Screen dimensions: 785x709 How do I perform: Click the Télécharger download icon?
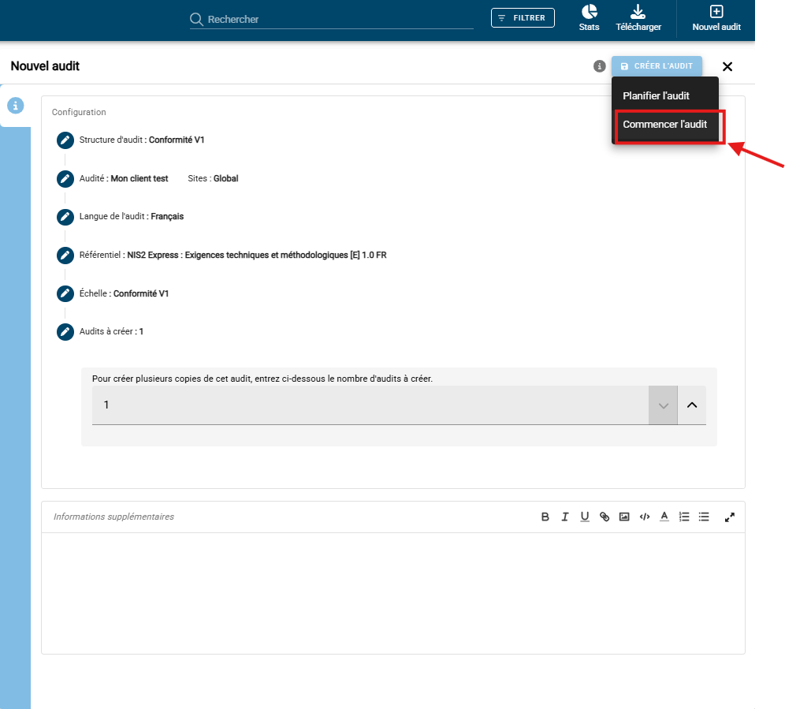tap(638, 12)
